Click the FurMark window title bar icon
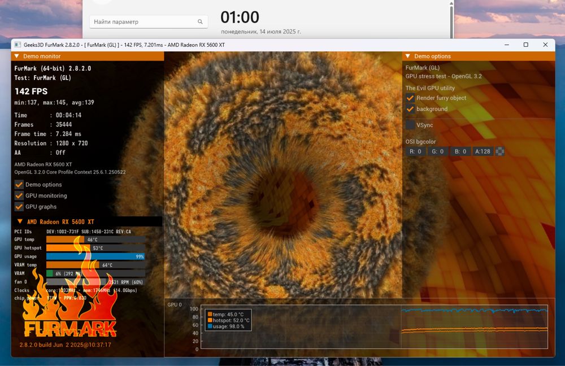 click(x=18, y=45)
